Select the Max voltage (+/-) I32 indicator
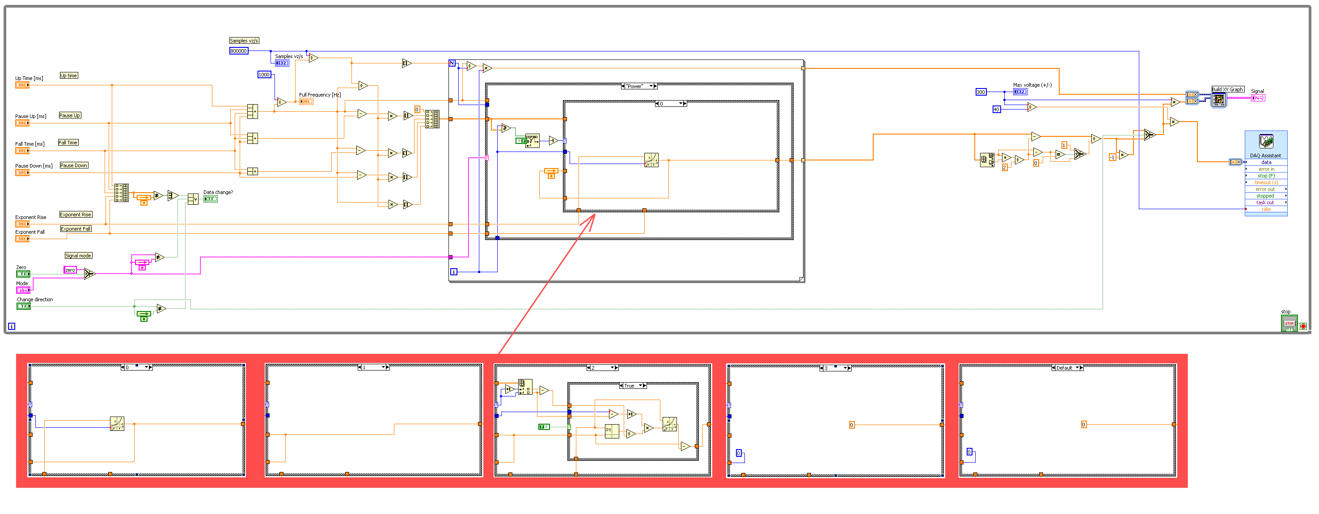Screen dimensions: 1319x514 (1020, 92)
